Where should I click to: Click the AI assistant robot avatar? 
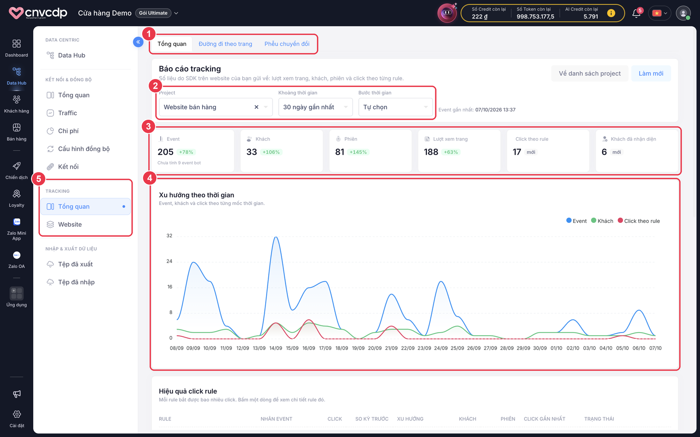447,13
